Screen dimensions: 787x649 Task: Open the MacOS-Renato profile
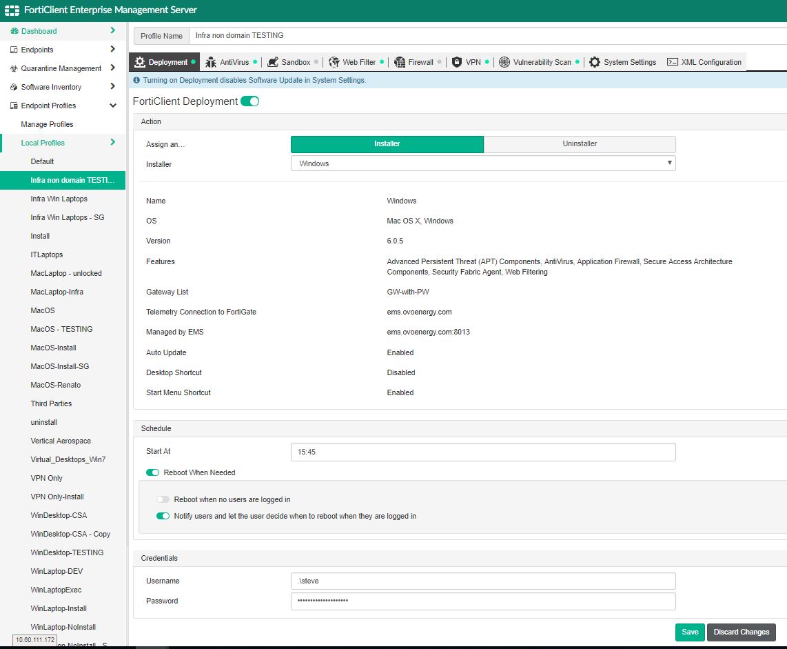coord(55,385)
